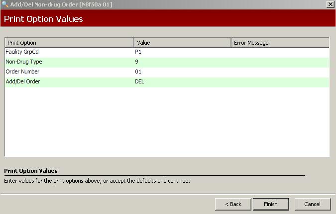
Task: Click the Finish button
Action: point(271,204)
